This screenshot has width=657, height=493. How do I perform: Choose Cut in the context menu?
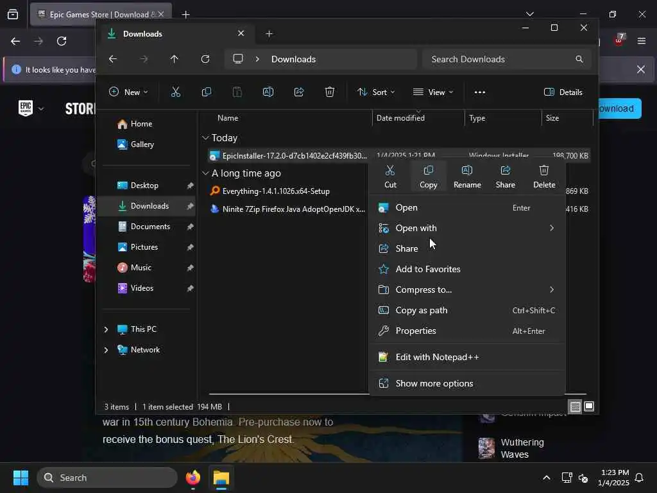coord(390,177)
